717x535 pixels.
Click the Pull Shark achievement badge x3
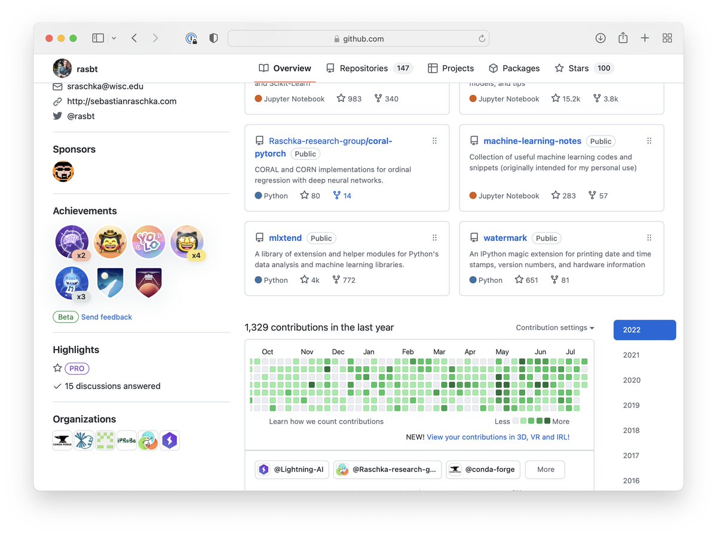tap(72, 283)
